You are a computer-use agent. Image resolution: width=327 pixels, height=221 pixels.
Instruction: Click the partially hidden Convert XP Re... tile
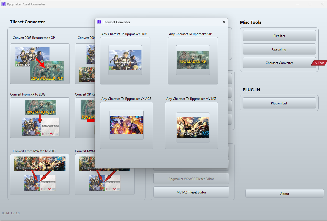click(x=85, y=118)
